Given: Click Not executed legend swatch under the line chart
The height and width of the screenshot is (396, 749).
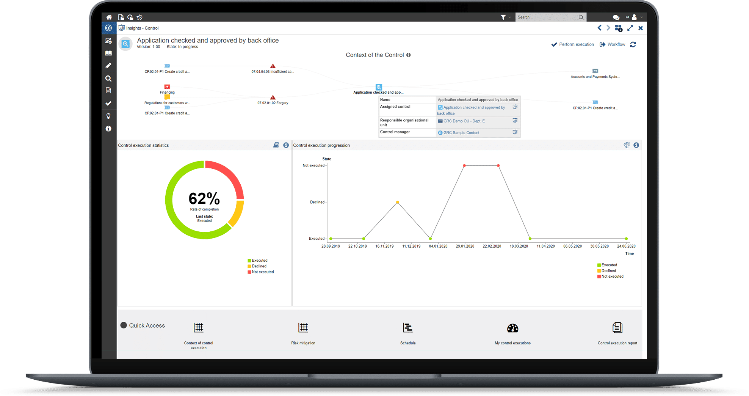Looking at the screenshot, I should click(x=599, y=277).
